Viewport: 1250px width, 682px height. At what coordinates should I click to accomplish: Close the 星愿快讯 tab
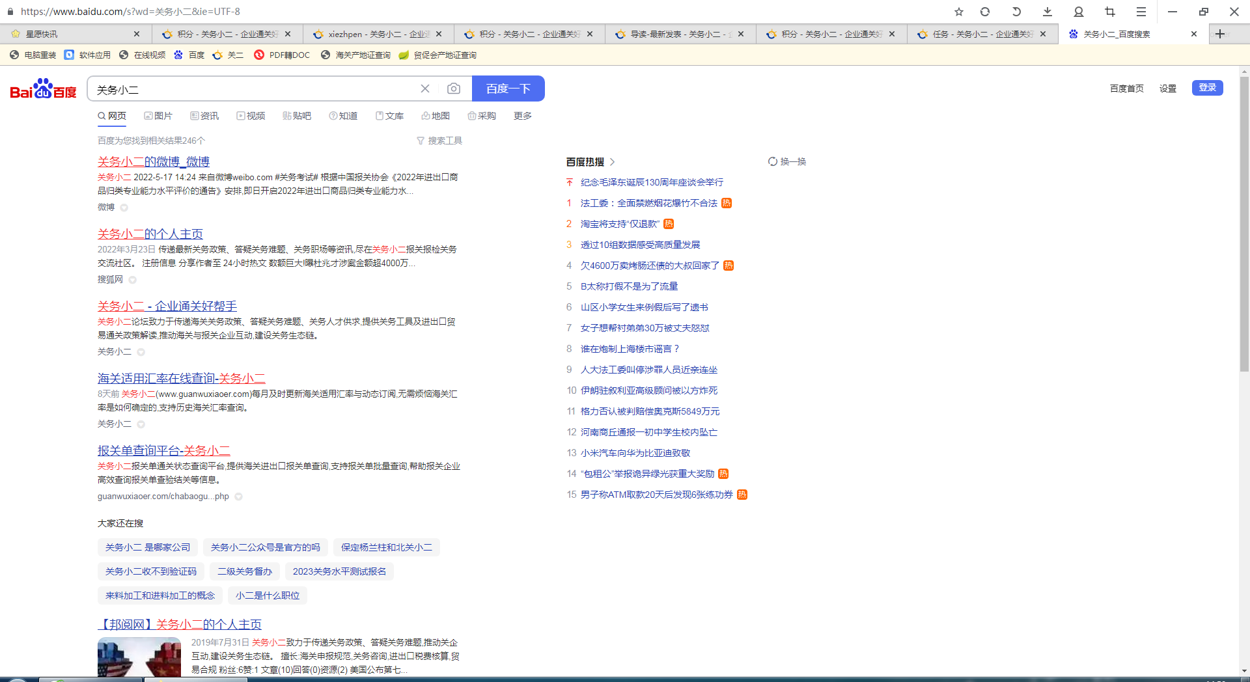point(137,34)
